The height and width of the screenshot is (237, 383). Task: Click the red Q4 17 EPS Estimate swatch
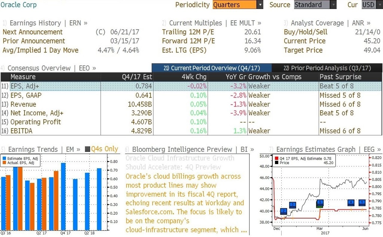[276, 158]
